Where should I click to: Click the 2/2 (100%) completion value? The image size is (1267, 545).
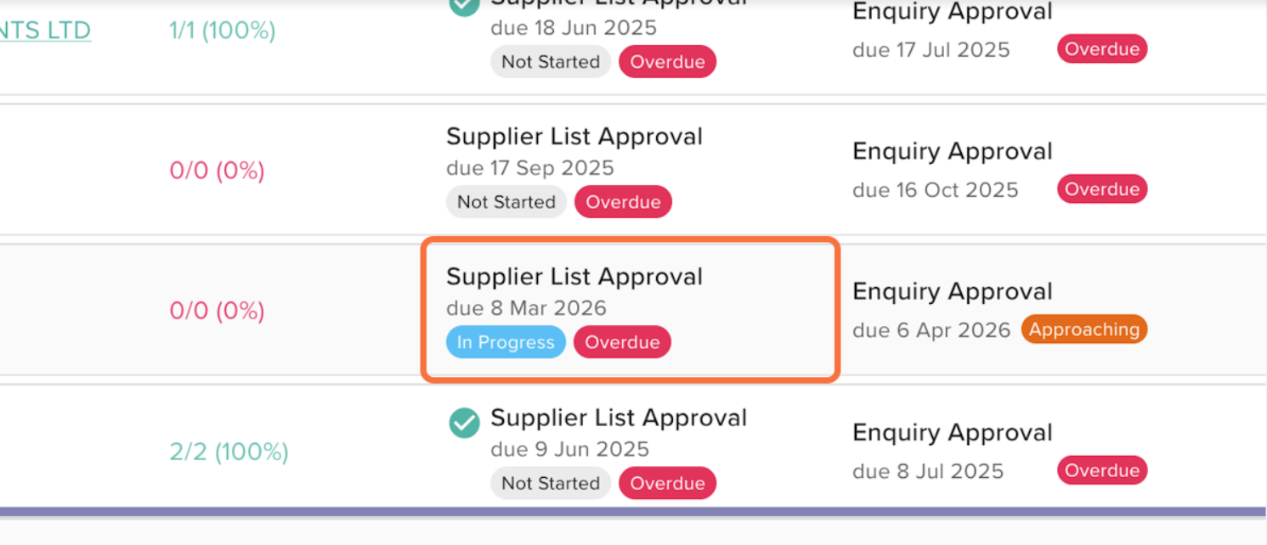coord(229,452)
